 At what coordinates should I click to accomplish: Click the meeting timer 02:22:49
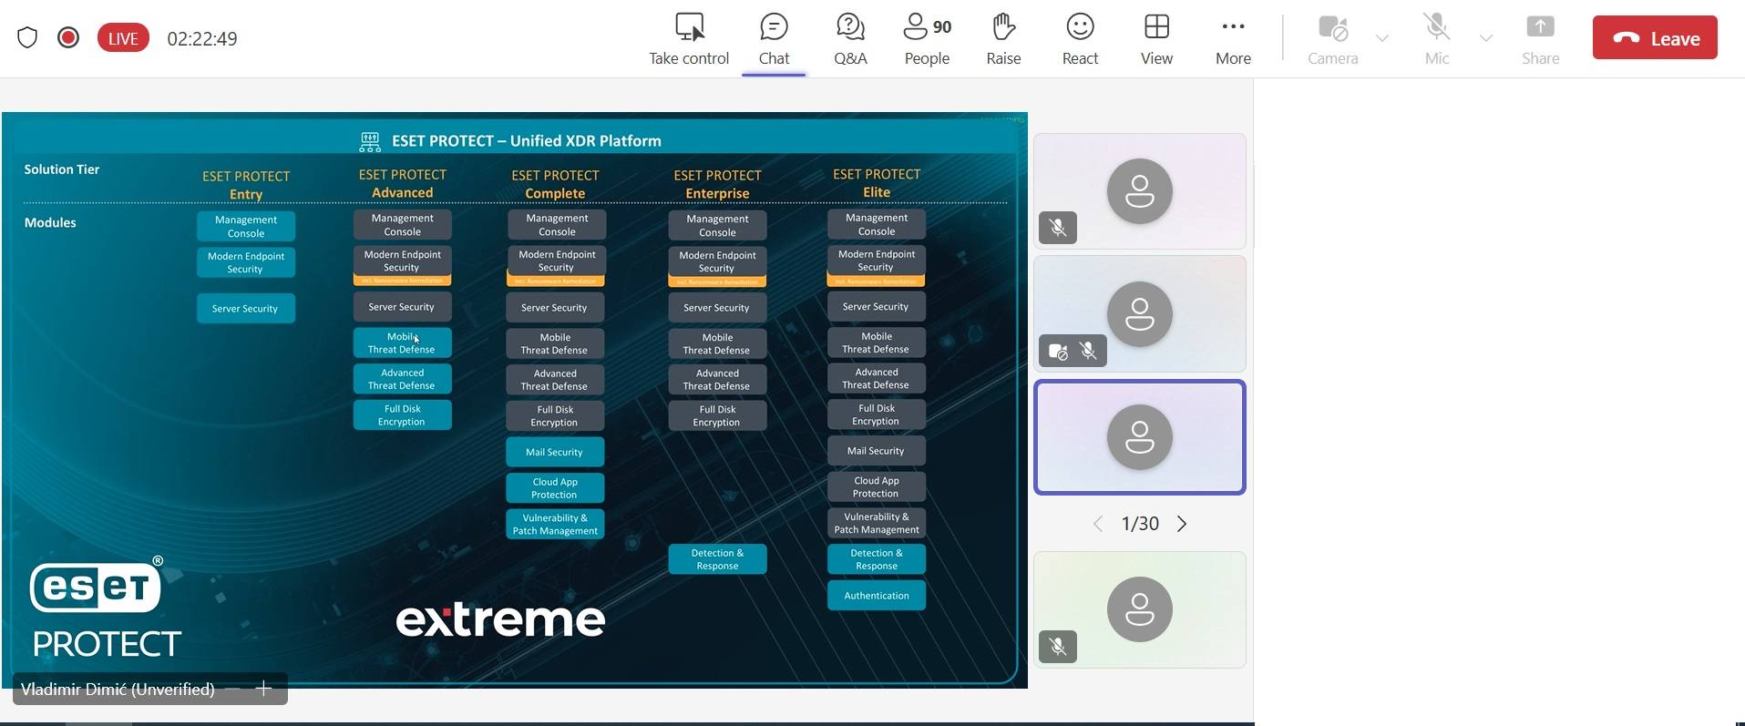[x=202, y=38]
